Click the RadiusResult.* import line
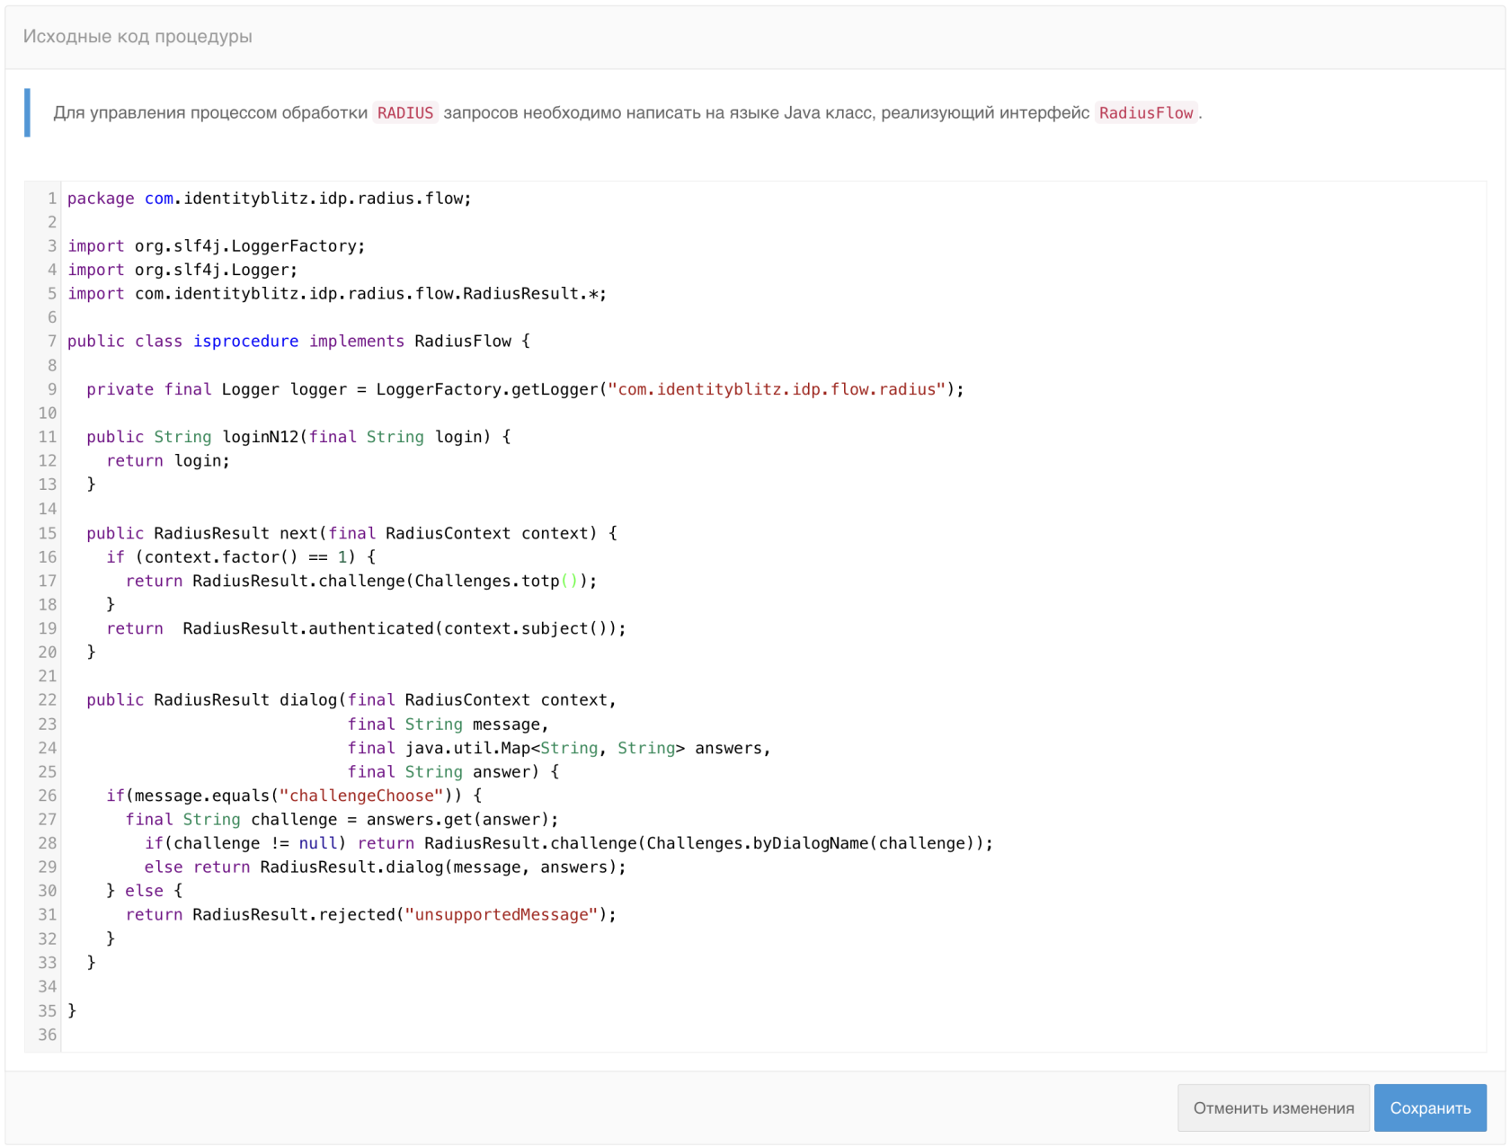This screenshot has width=1510, height=1147. 337,294
